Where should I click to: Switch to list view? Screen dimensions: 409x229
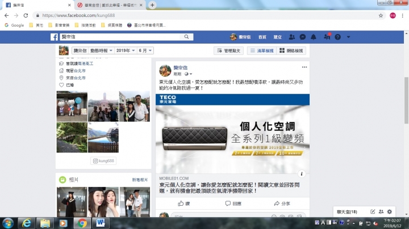pyautogui.click(x=262, y=51)
